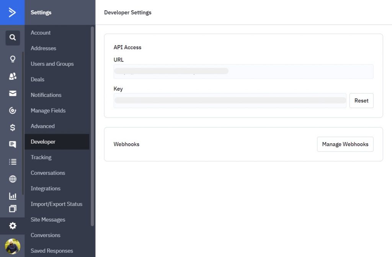
Task: Click the ActiveCampaign logo icon
Action: click(x=12, y=12)
